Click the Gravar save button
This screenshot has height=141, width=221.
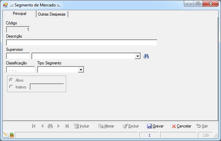click(x=155, y=126)
